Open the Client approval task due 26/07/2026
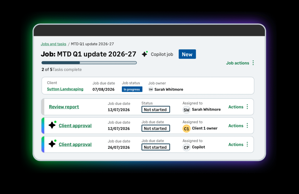The width and height of the screenshot is (299, 194). click(x=75, y=144)
